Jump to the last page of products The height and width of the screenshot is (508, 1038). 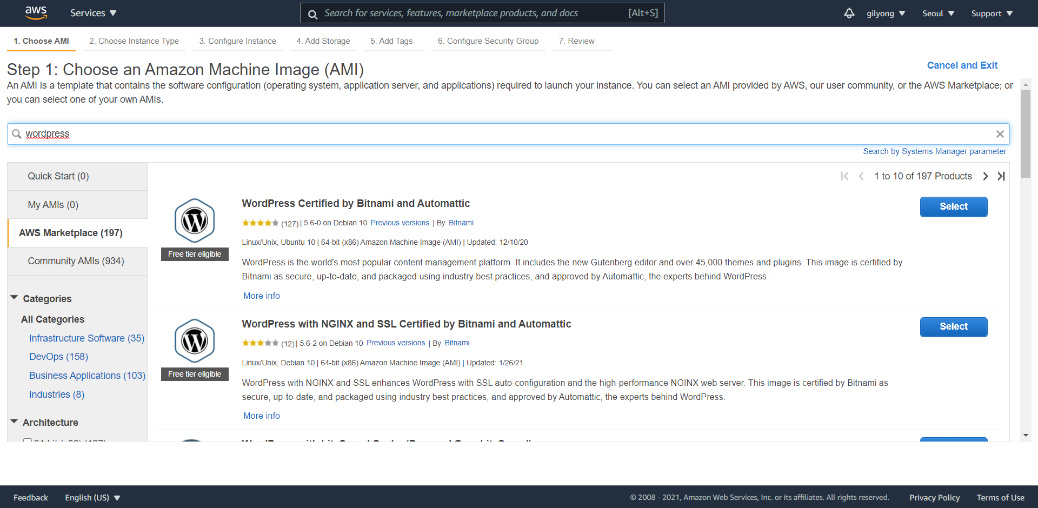1001,176
